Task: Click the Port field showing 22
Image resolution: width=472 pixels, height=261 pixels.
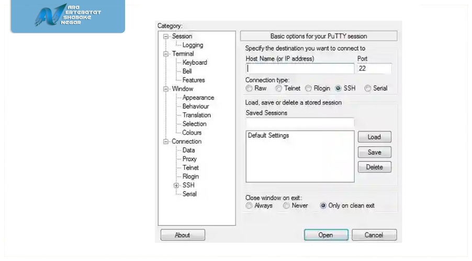Action: (x=374, y=68)
